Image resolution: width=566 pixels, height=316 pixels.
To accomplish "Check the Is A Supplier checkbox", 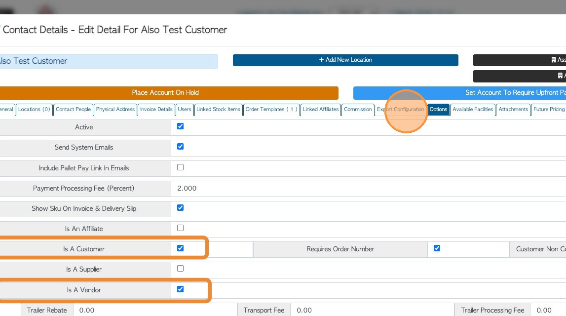I will pyautogui.click(x=180, y=269).
